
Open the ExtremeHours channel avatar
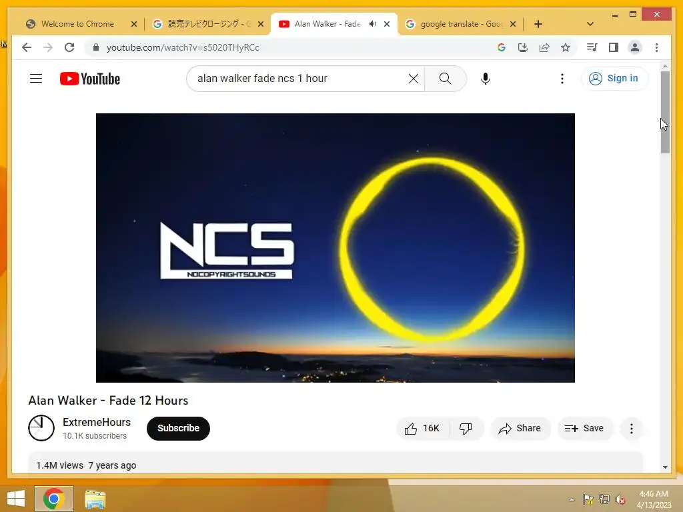point(41,428)
